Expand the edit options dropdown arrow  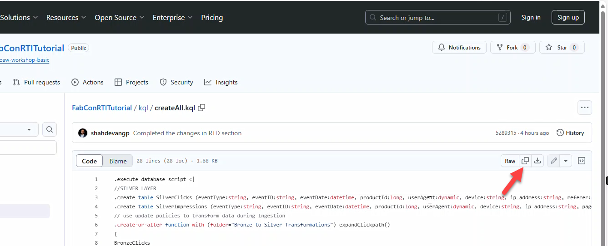(565, 161)
